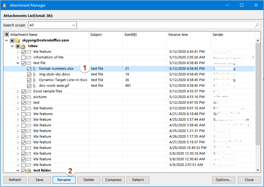This screenshot has width=264, height=187.
Task: Click the magnifier search icon
Action: click(257, 25)
